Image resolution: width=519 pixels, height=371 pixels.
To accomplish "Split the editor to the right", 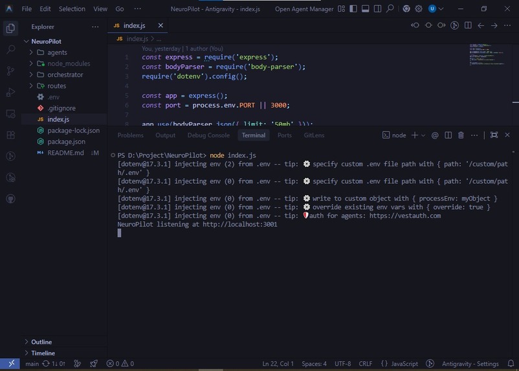I will pyautogui.click(x=468, y=25).
